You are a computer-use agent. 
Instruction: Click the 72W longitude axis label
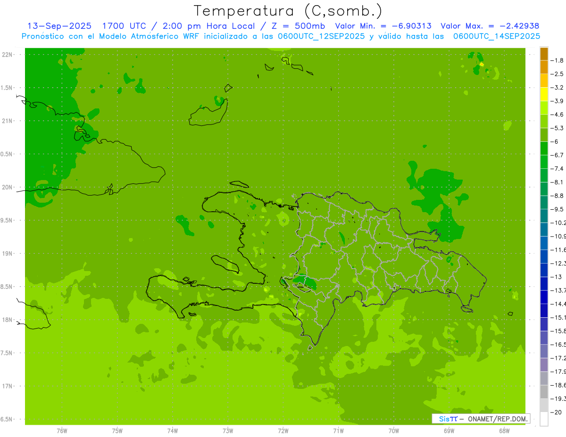pyautogui.click(x=283, y=430)
